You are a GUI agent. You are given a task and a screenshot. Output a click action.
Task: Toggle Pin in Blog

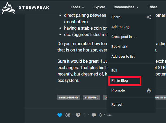pyautogui.click(x=120, y=81)
